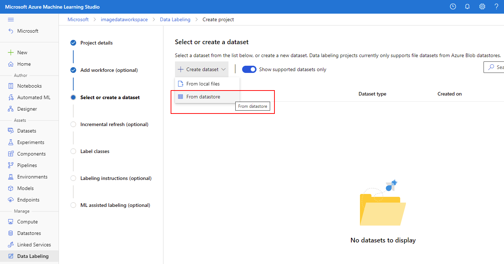Open Notebooks label in the sidebar
Image resolution: width=504 pixels, height=264 pixels.
pyautogui.click(x=29, y=86)
